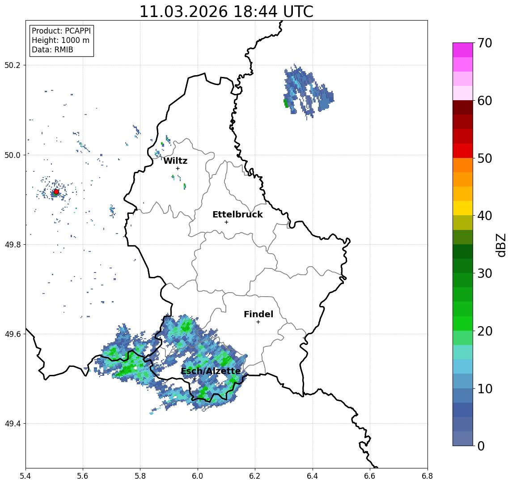This screenshot has height=485, width=512.
Task: Pick the magenta top colorbar segment
Action: [x=463, y=50]
